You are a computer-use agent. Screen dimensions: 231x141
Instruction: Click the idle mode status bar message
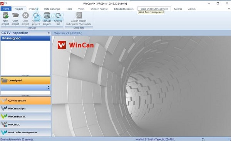point(17,139)
